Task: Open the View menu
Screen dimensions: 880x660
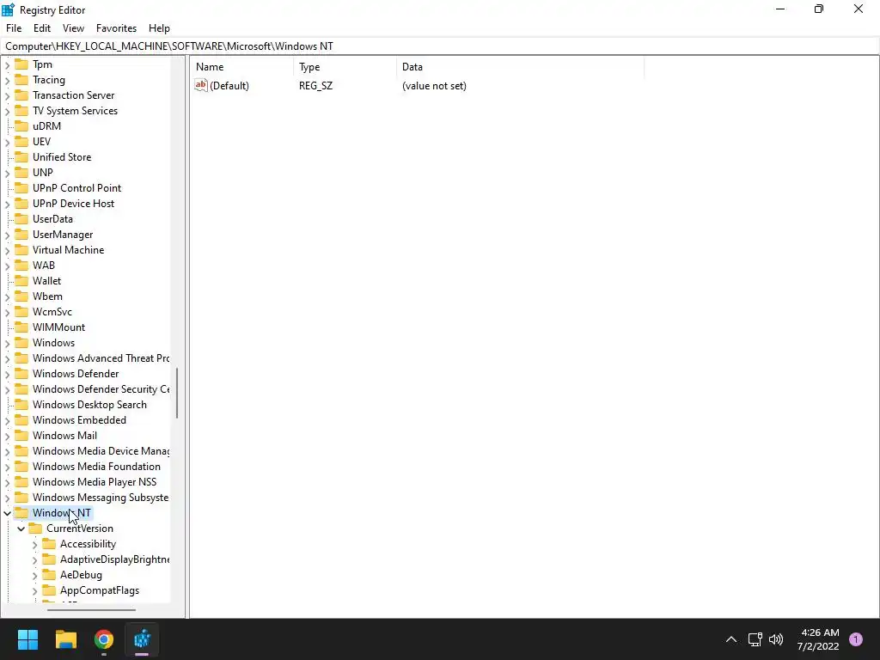Action: (73, 28)
